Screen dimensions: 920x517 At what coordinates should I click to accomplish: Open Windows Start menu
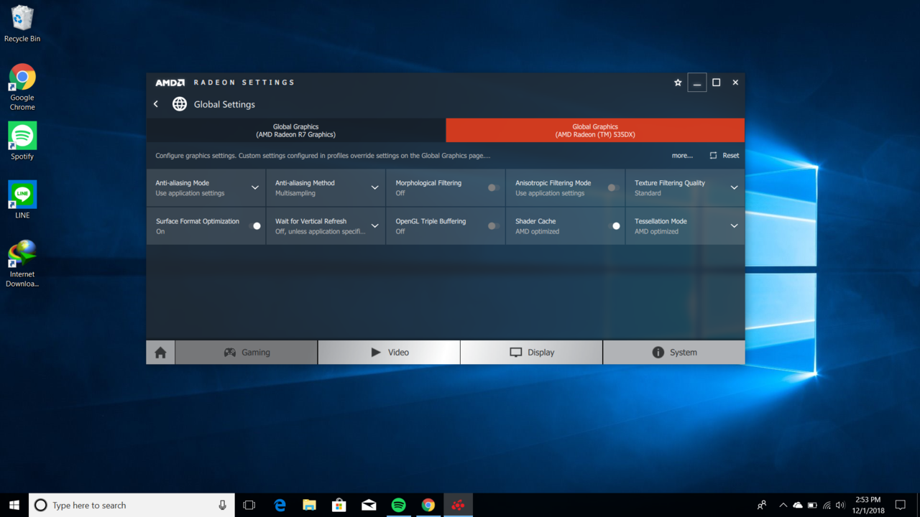[14, 505]
